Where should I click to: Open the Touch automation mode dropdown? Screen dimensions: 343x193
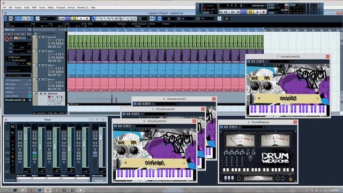pos(48,19)
